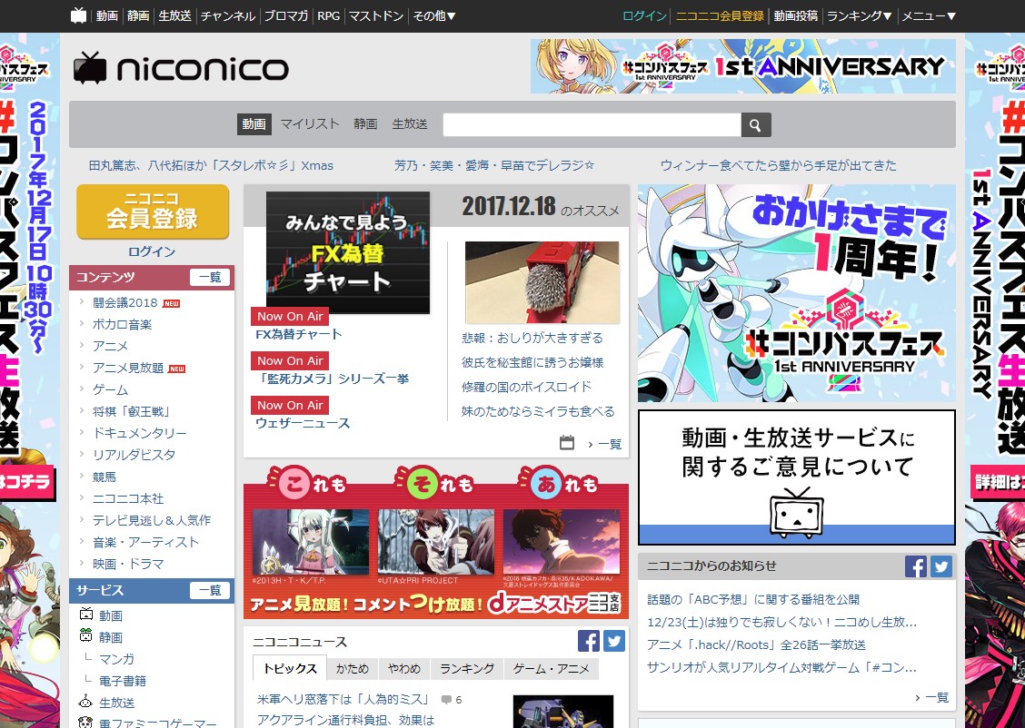Click Twitter icon in ニコニコからのお知らせ header
The image size is (1025, 728).
[940, 566]
